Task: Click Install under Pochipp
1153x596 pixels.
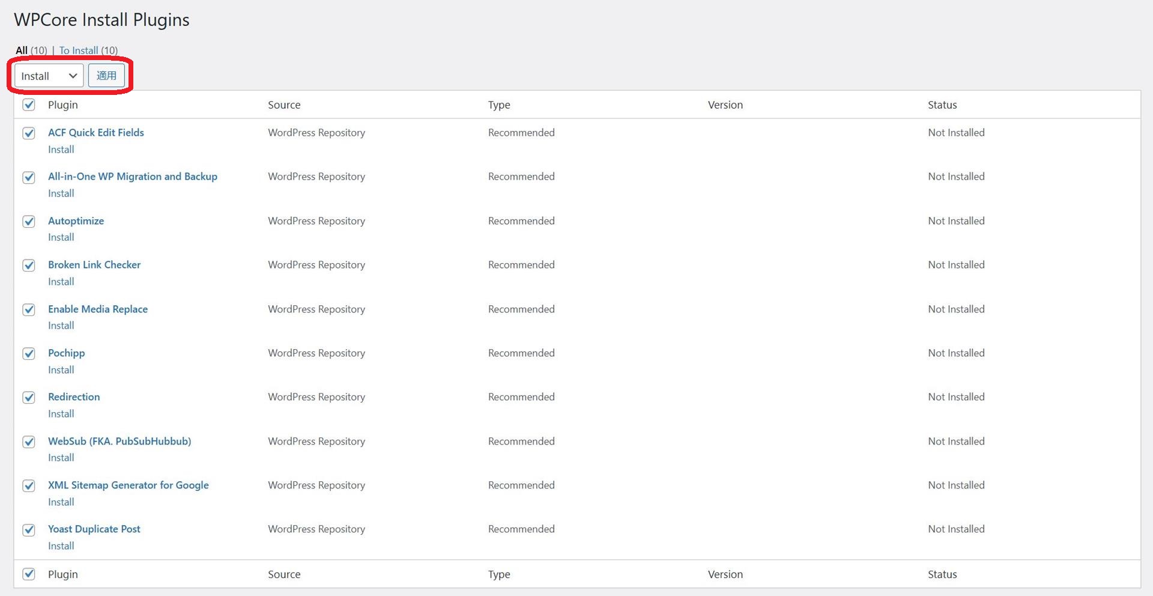Action: [61, 370]
